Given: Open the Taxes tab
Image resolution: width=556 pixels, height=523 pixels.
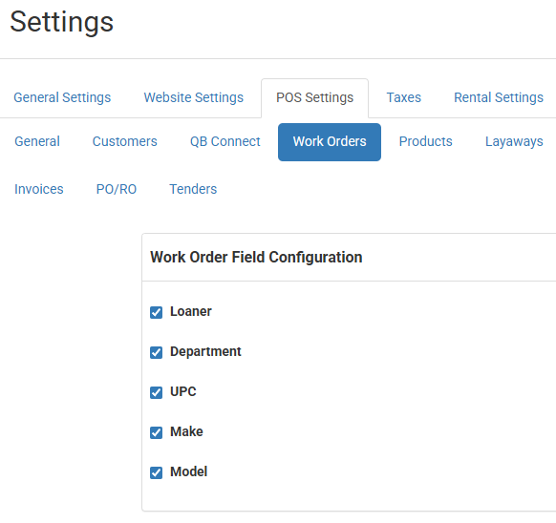Looking at the screenshot, I should 403,97.
